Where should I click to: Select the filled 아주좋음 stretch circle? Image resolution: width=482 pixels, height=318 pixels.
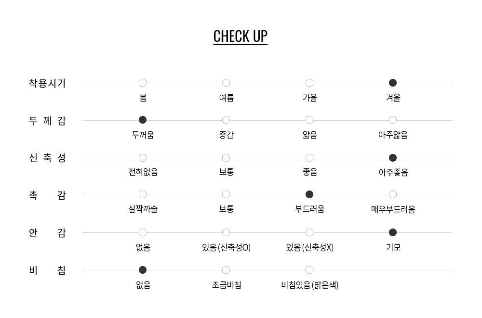[x=393, y=158]
